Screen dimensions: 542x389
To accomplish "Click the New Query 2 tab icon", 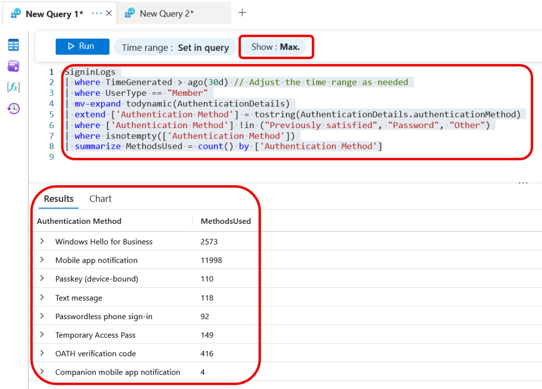I will tap(130, 13).
